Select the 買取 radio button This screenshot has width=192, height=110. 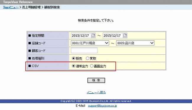point(87,58)
